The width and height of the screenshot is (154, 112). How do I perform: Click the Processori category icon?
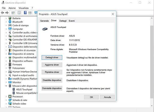coord(10,96)
